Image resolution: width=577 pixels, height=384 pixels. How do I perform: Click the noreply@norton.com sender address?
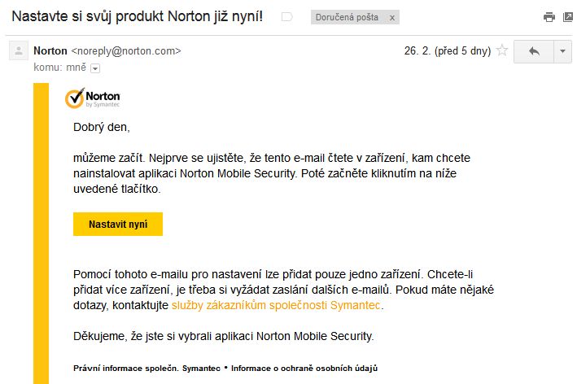tap(126, 50)
